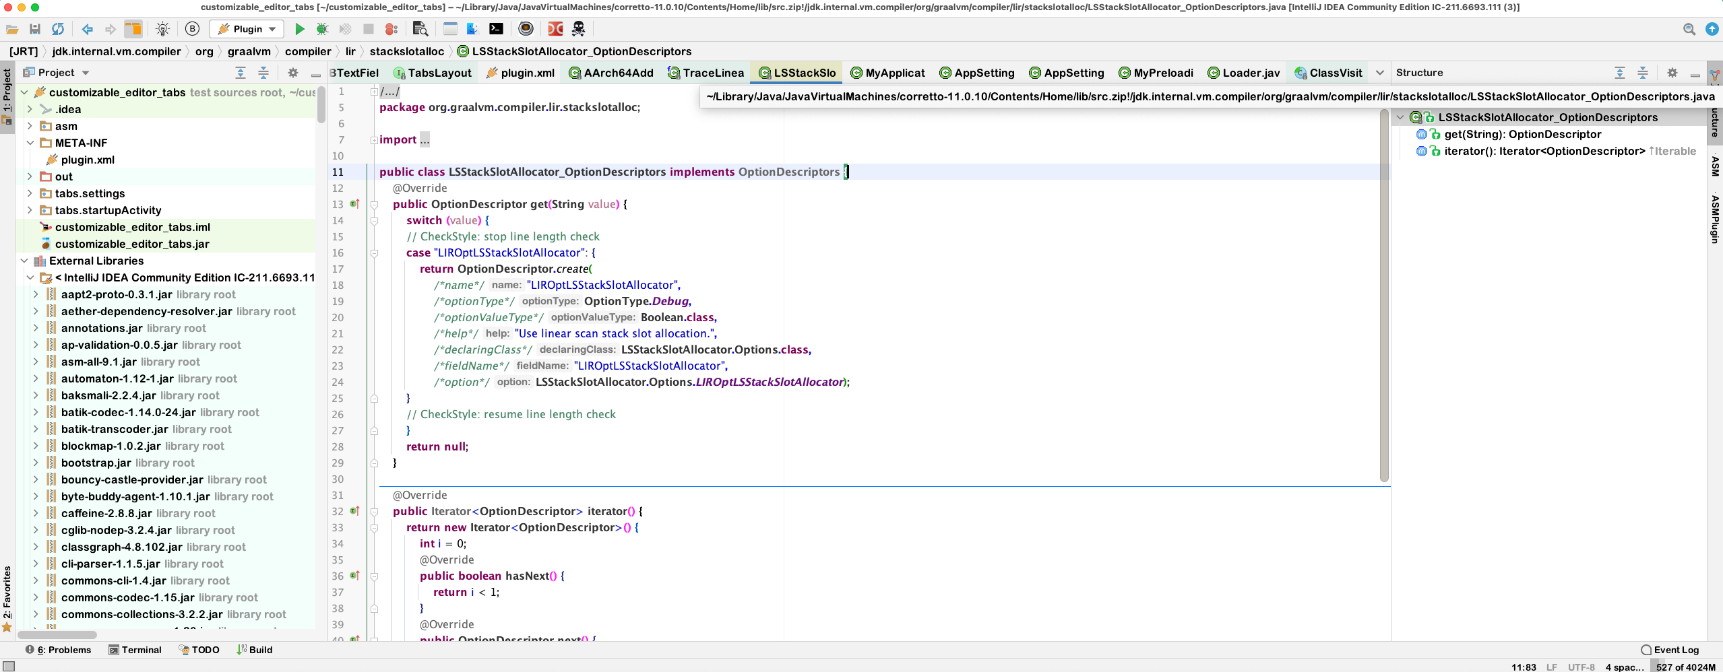Switch to the MyPreloadi editor tab
This screenshot has height=672, width=1723.
[1156, 73]
